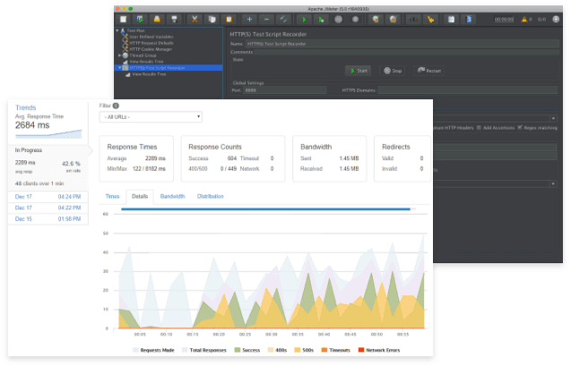The height and width of the screenshot is (367, 571).
Task: Click the elapsed time 00:00:00 display in JMeter
Action: pyautogui.click(x=504, y=20)
